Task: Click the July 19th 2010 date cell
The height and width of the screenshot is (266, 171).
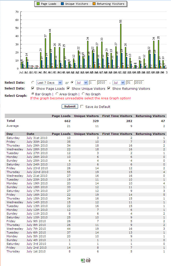Action: (x=37, y=183)
